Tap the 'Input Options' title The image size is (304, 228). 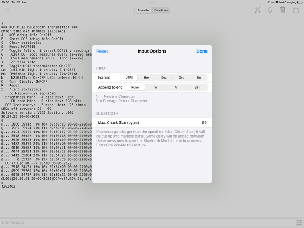[152, 51]
